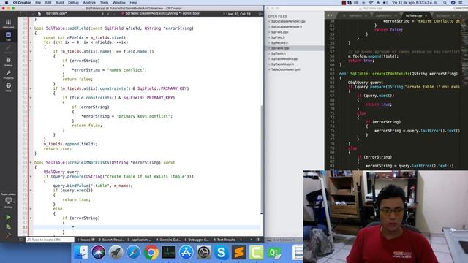The height and width of the screenshot is (263, 468).
Task: Click Spotlight search icon in menu bar
Action: [x=445, y=3]
